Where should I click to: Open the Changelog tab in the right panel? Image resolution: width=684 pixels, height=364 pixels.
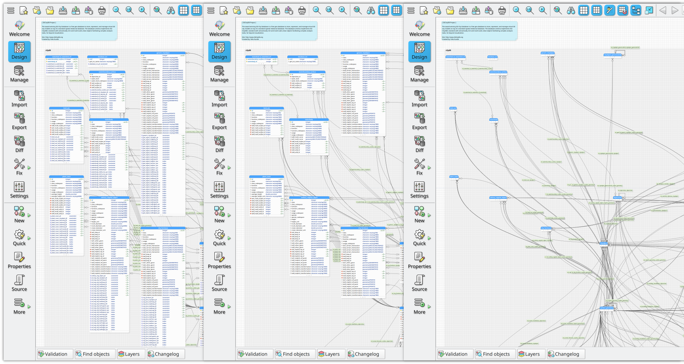[x=566, y=354]
